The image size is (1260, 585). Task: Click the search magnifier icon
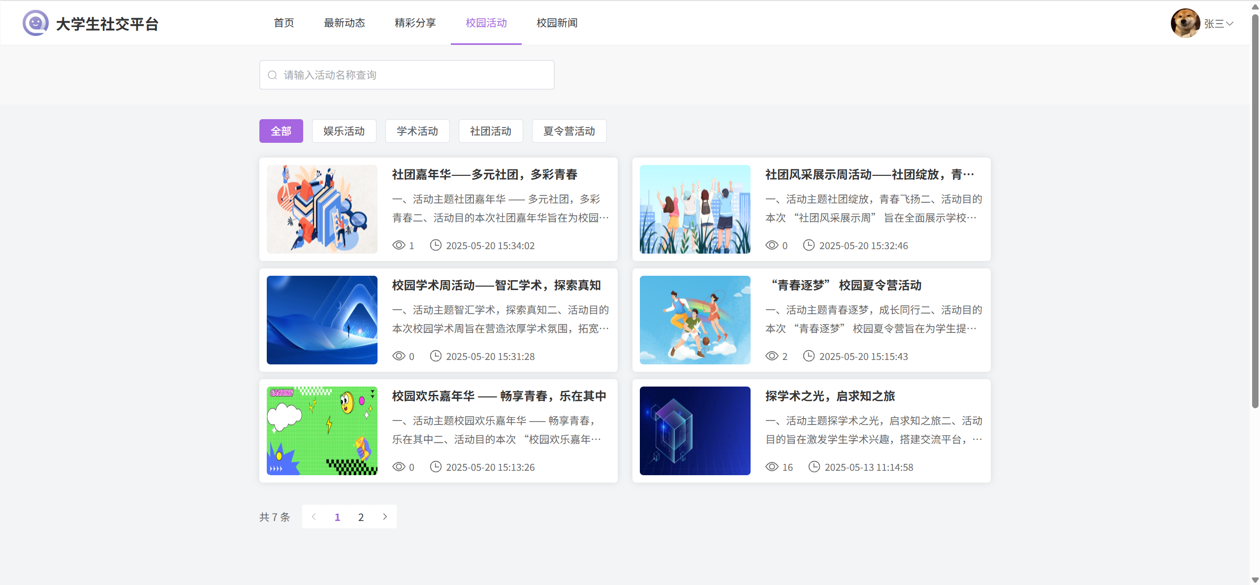[x=272, y=75]
